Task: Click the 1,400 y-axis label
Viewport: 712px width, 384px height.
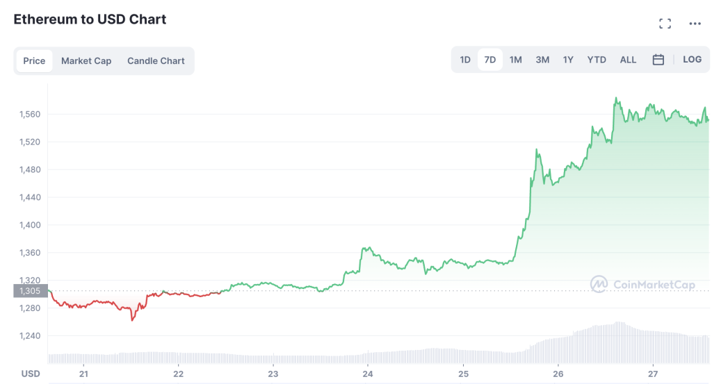Action: [x=30, y=225]
